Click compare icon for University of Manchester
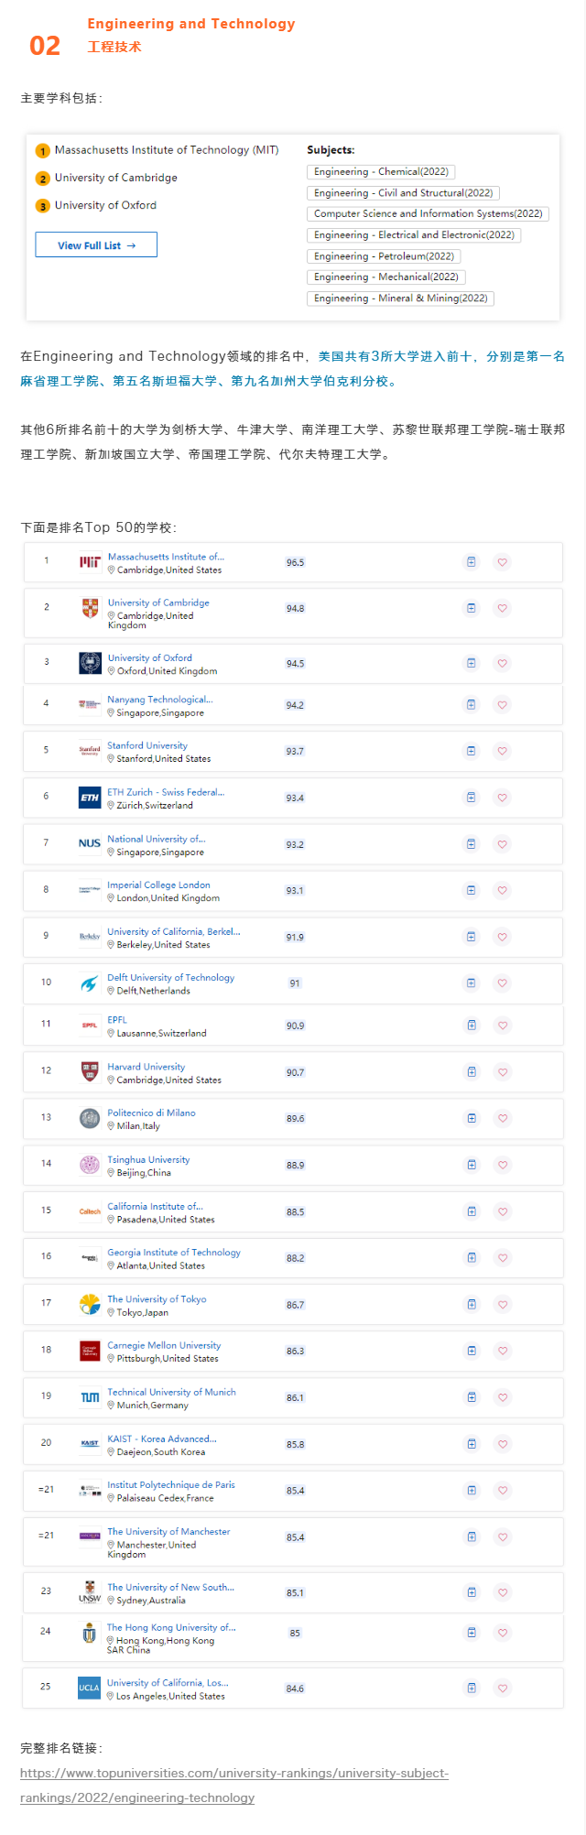 coord(472,1537)
